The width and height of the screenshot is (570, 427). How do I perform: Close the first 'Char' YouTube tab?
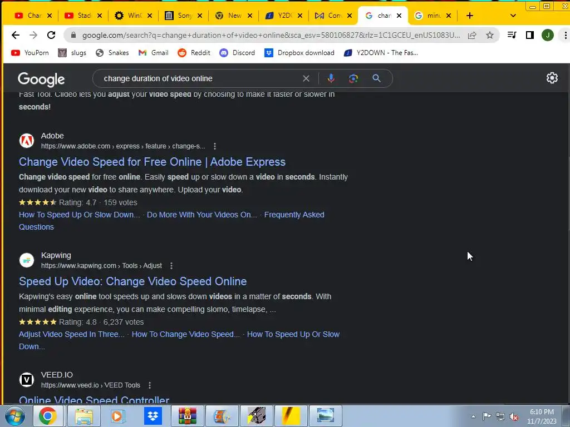[50, 16]
